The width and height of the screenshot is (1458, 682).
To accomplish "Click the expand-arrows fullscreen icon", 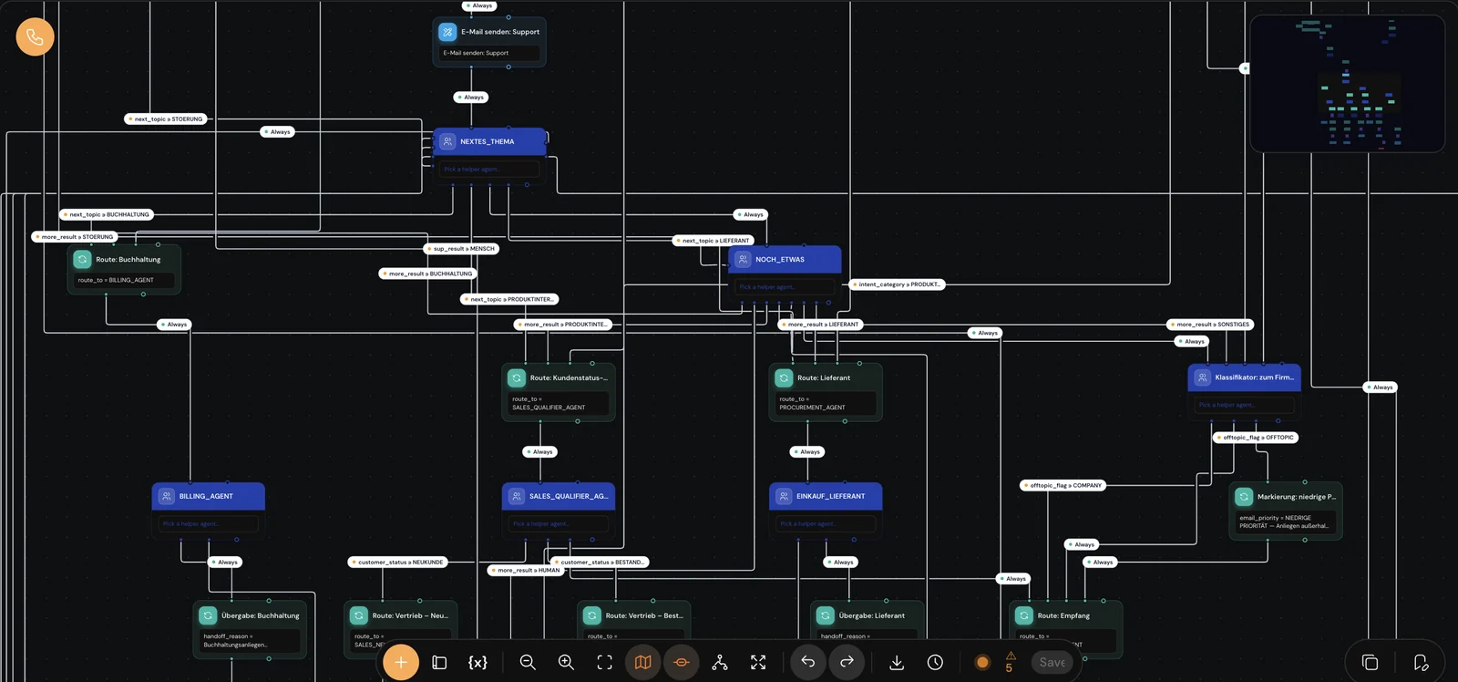I will [x=758, y=663].
